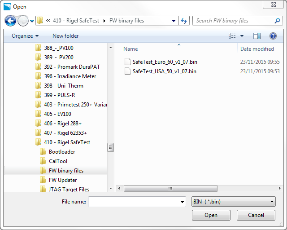Close the Open dialog window
The image size is (287, 230).
(x=274, y=4)
